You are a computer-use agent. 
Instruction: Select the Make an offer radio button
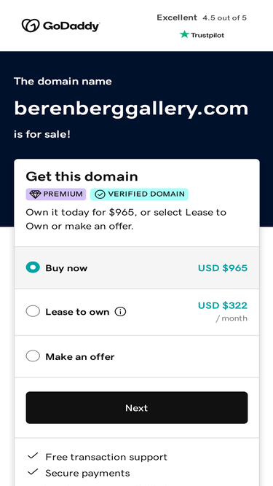(x=33, y=356)
